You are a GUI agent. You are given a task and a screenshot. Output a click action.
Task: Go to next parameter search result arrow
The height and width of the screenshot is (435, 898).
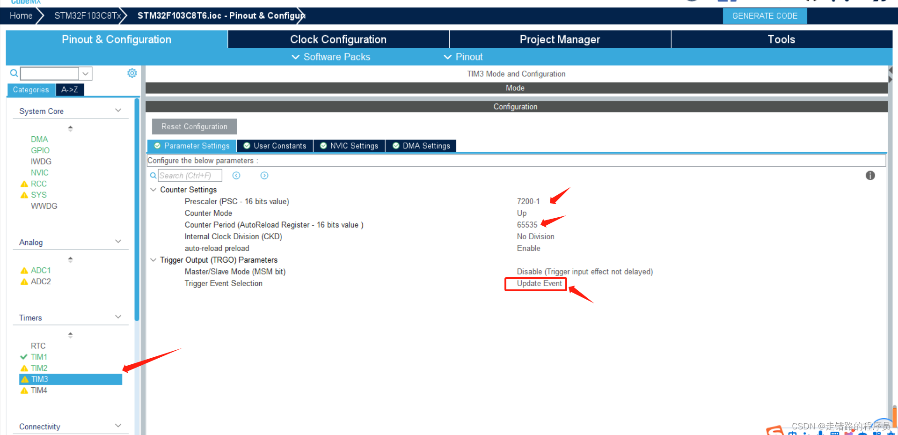coord(264,176)
